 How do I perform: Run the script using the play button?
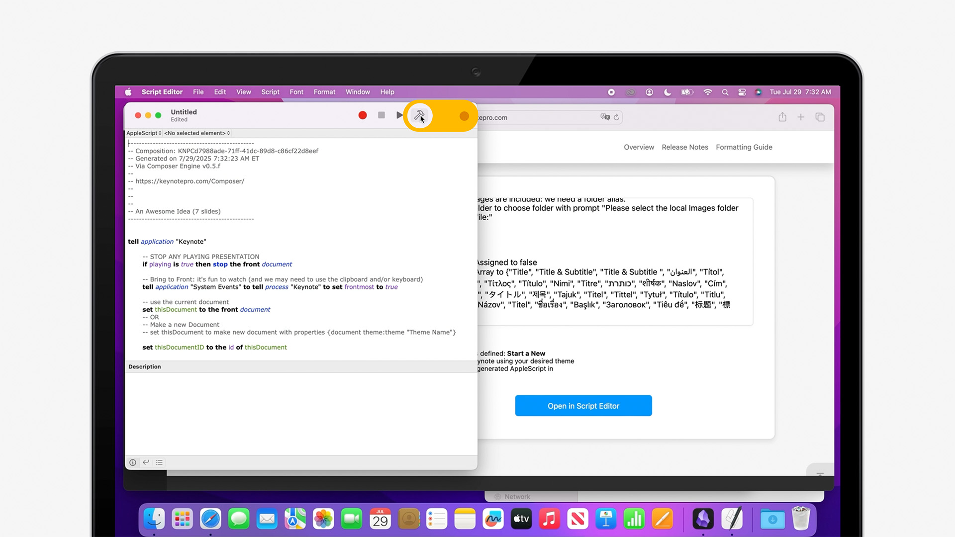399,115
